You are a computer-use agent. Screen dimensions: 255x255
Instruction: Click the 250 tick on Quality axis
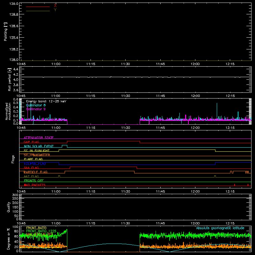point(15,199)
